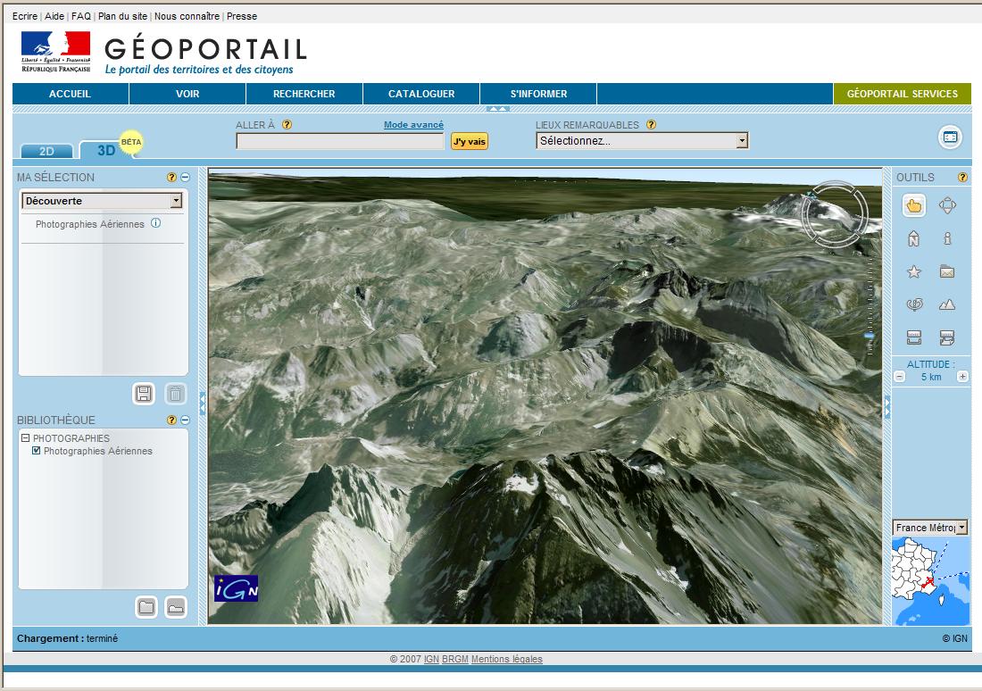Select the hand pan tool in Outils

(x=914, y=205)
